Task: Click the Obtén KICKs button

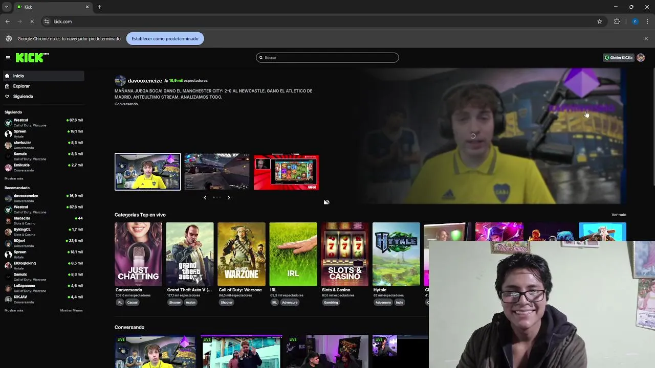Action: pyautogui.click(x=619, y=58)
